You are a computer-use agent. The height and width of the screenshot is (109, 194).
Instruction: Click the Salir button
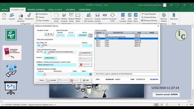click(x=86, y=80)
